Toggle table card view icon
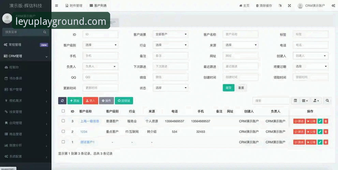This screenshot has height=170, width=338. (295, 101)
